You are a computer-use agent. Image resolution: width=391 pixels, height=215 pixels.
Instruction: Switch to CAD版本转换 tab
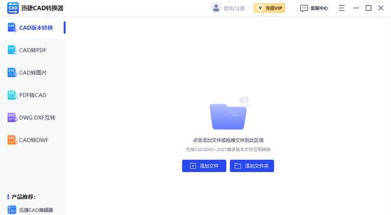pos(33,28)
